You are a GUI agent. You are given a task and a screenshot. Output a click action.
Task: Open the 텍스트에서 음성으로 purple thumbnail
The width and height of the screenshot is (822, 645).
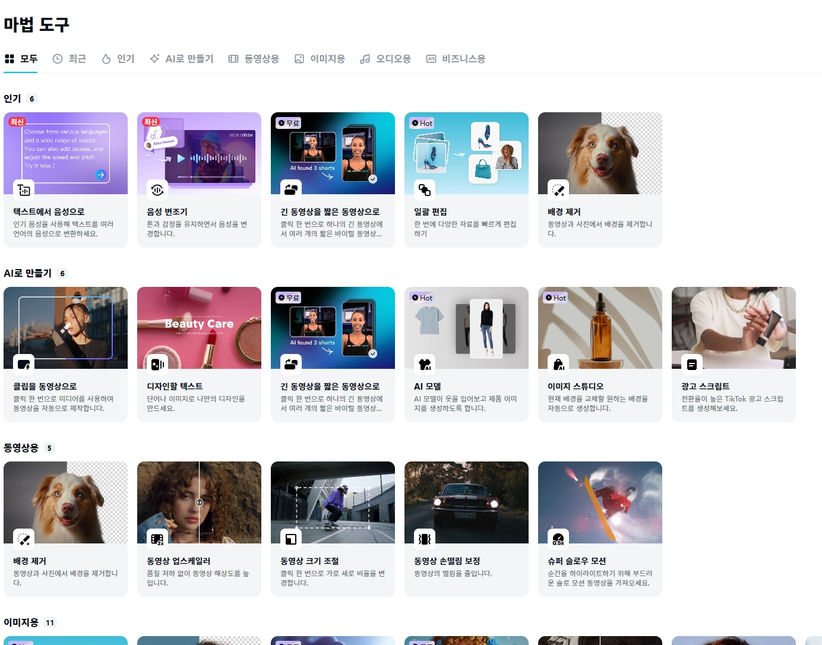click(x=65, y=153)
